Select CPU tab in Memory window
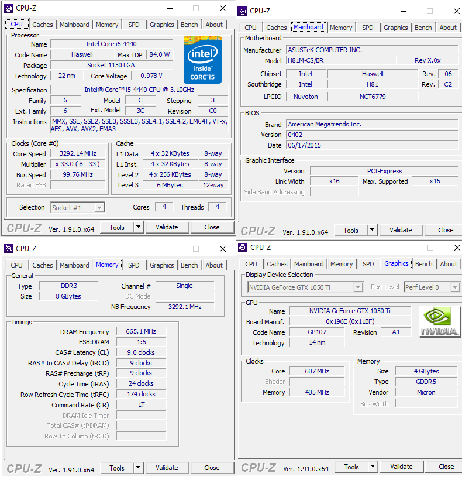Screen dimensions: 462x480 click(16, 265)
